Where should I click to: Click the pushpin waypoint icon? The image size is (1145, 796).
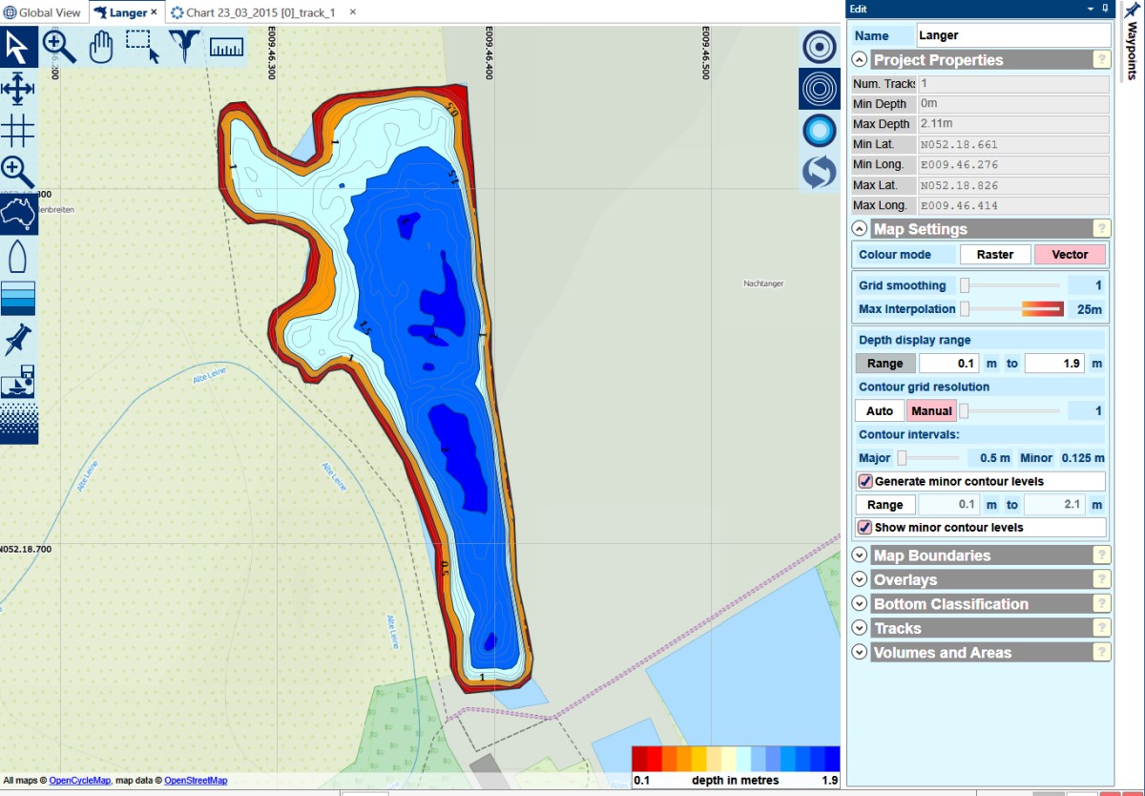18,339
